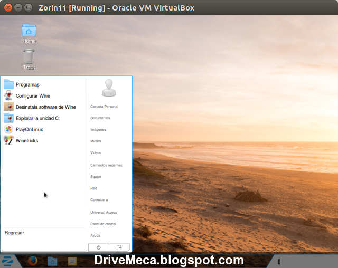Open Equipo from the menu
Screen dimensions: 338x268
96,177
